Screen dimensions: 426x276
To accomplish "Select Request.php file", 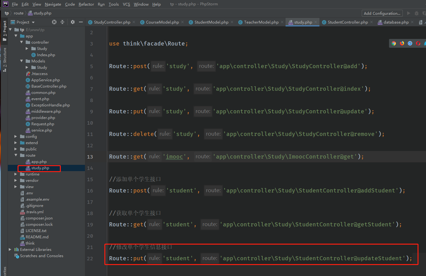I will pos(43,124).
